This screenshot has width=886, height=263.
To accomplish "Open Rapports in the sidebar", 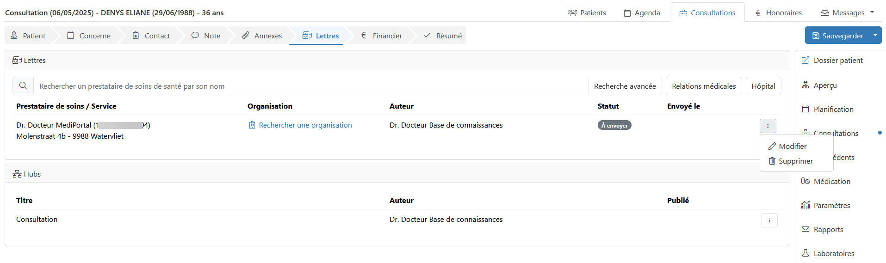I will (x=828, y=229).
